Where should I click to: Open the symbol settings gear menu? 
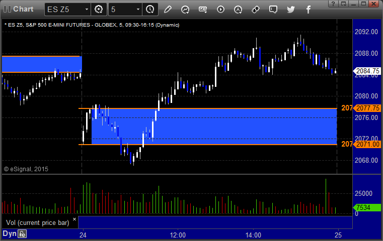[x=99, y=10]
